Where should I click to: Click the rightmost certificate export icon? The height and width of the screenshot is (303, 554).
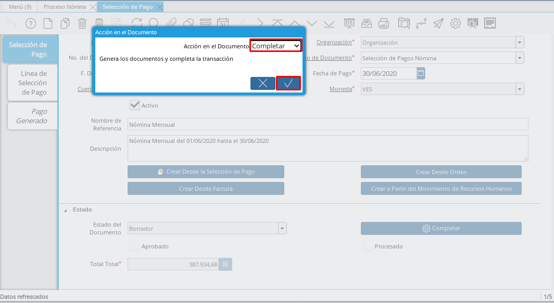(x=490, y=23)
